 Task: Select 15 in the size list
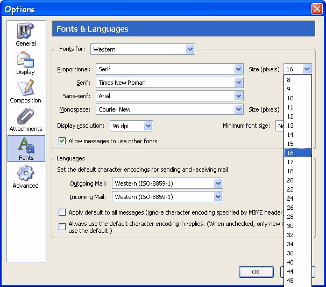pos(297,144)
